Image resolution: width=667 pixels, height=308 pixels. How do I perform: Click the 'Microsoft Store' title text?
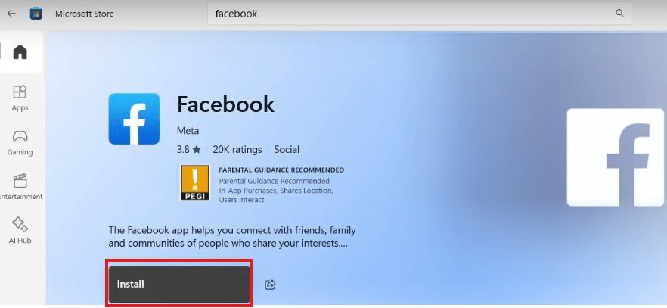pyautogui.click(x=84, y=14)
